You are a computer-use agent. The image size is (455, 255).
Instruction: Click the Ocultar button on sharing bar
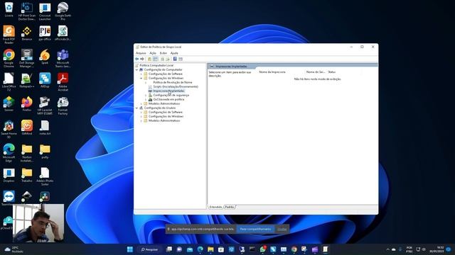[282, 229]
